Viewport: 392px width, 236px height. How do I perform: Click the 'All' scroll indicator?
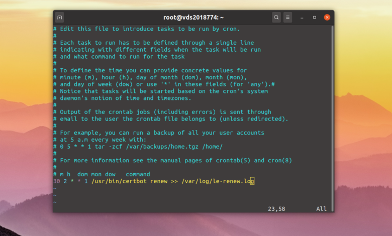click(321, 209)
